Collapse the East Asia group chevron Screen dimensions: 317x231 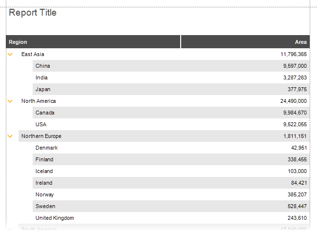pos(10,54)
